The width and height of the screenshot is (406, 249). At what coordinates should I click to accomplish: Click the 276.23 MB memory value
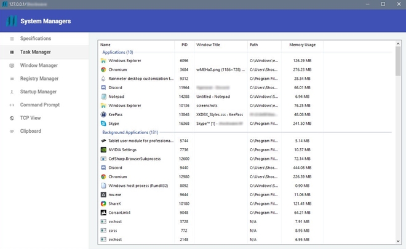302,69
